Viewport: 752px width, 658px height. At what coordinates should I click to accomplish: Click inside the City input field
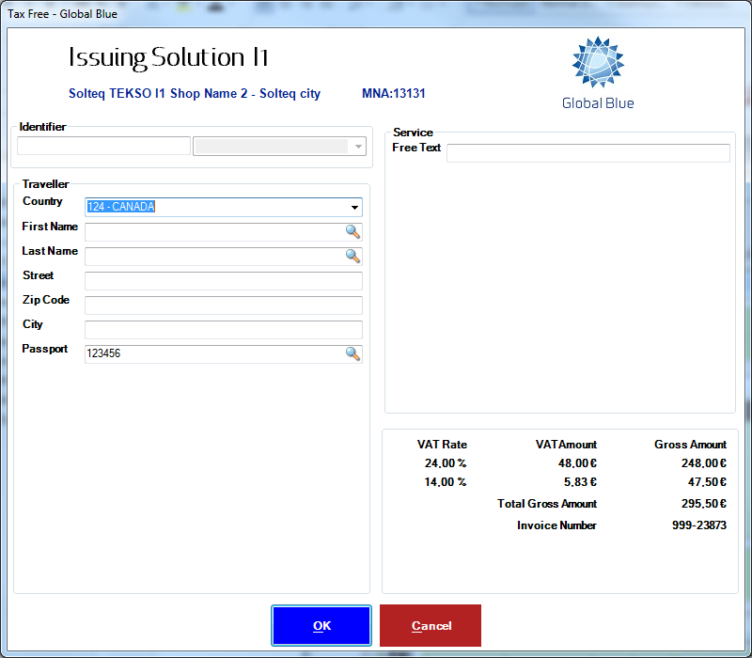pos(223,330)
